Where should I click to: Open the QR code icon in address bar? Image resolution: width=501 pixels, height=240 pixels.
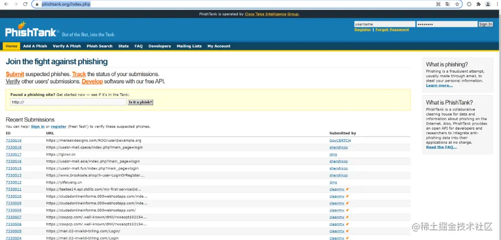[x=438, y=5]
